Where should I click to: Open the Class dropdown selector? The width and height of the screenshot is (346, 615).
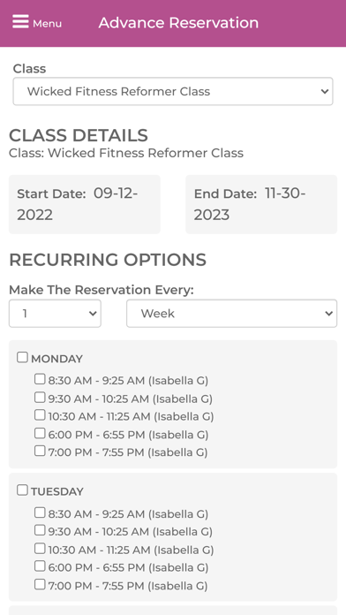click(173, 91)
